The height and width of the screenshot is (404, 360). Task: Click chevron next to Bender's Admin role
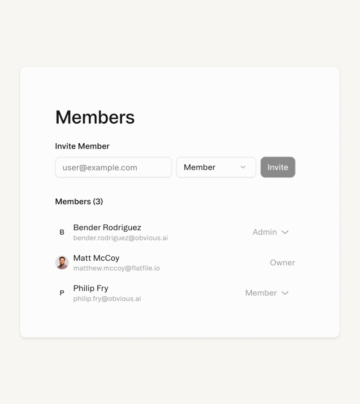click(285, 232)
